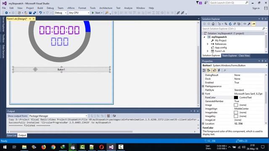The image size is (269, 151).
Task: Collapse the myStopwatch project node
Action: (204, 37)
